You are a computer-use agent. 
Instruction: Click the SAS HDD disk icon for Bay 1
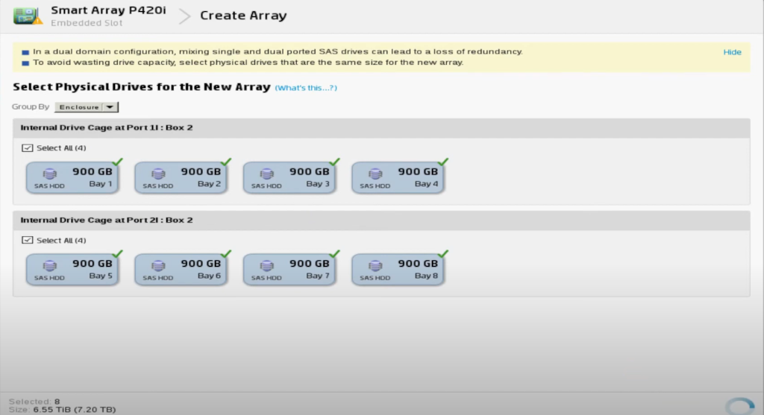click(49, 173)
